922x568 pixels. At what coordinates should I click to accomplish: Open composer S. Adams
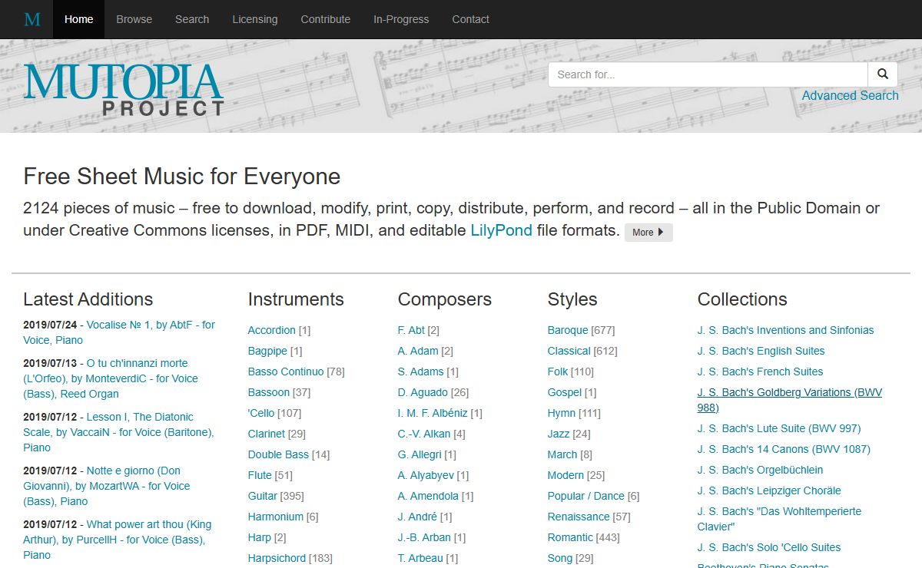coord(420,372)
